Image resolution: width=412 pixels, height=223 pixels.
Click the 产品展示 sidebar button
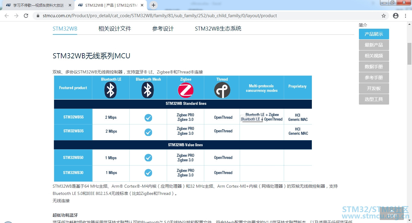pyautogui.click(x=374, y=34)
